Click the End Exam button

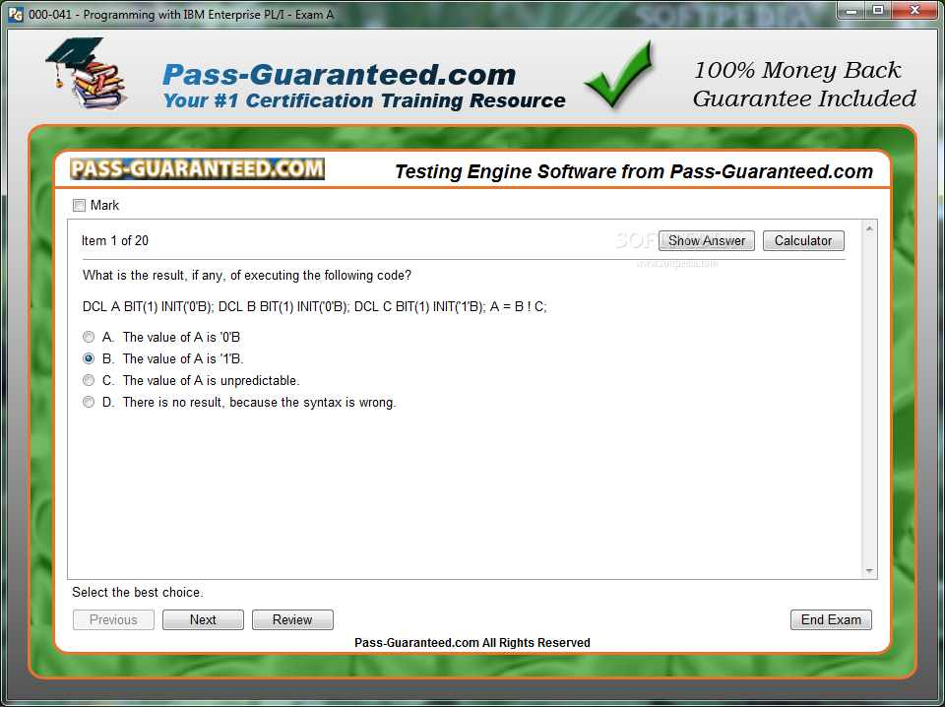[831, 619]
